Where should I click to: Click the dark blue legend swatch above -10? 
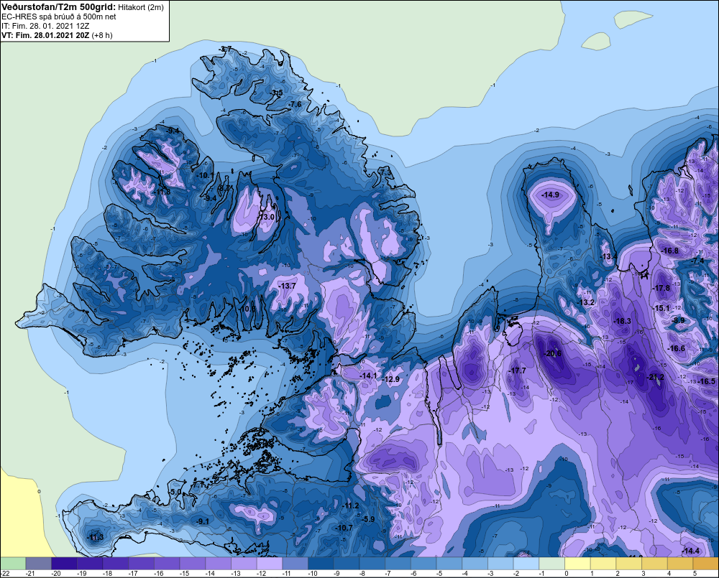click(321, 564)
